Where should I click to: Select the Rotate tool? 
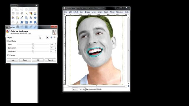pyautogui.click(x=22, y=22)
